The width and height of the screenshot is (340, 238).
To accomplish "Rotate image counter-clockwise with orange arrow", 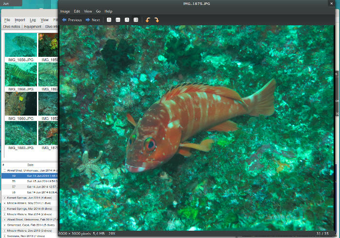I will (148, 20).
